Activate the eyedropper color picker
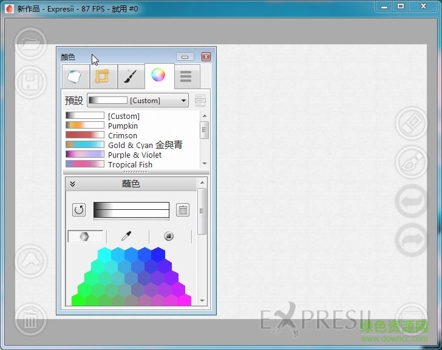The width and height of the screenshot is (442, 350). (126, 237)
